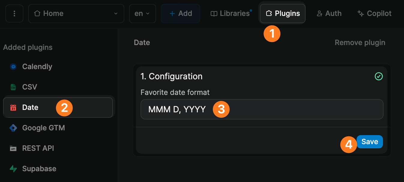Save the date plugin configuration
404x182 pixels.
point(369,142)
